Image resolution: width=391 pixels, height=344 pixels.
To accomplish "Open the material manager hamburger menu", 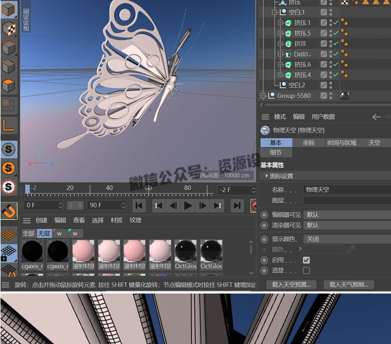I will [x=27, y=220].
